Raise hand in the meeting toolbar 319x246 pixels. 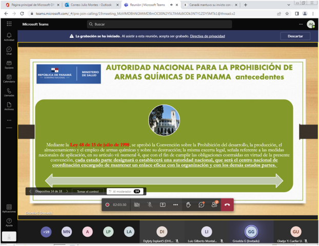tap(188, 204)
